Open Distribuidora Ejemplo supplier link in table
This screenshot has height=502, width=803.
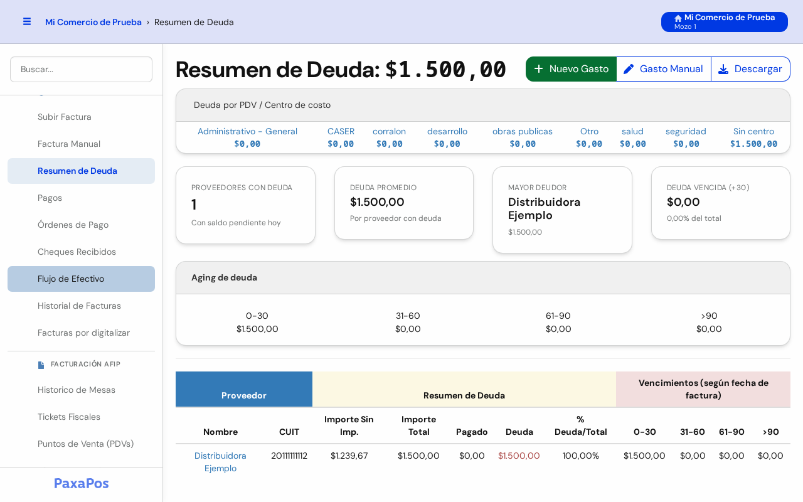[220, 462]
